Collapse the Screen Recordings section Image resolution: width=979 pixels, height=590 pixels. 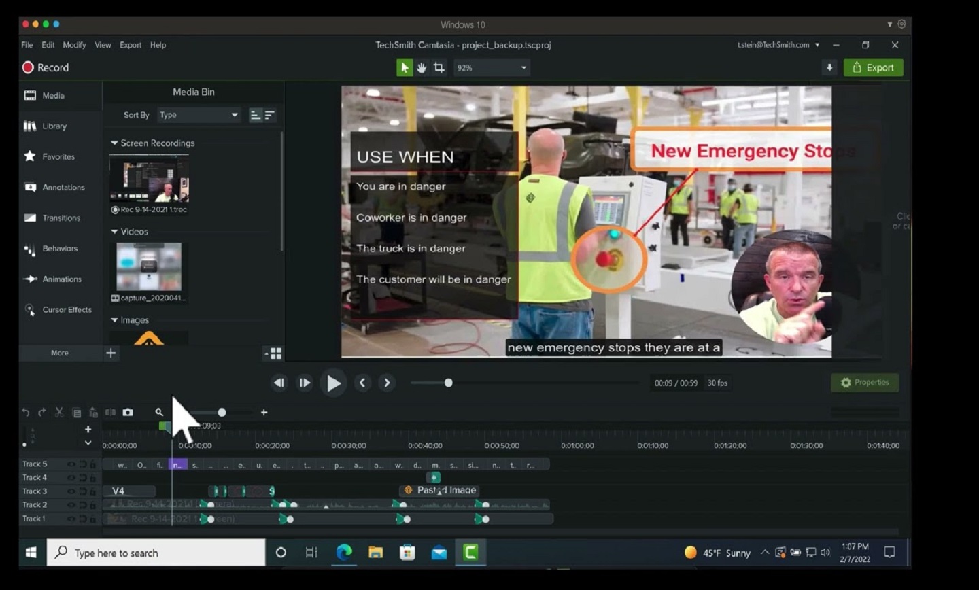(x=114, y=143)
